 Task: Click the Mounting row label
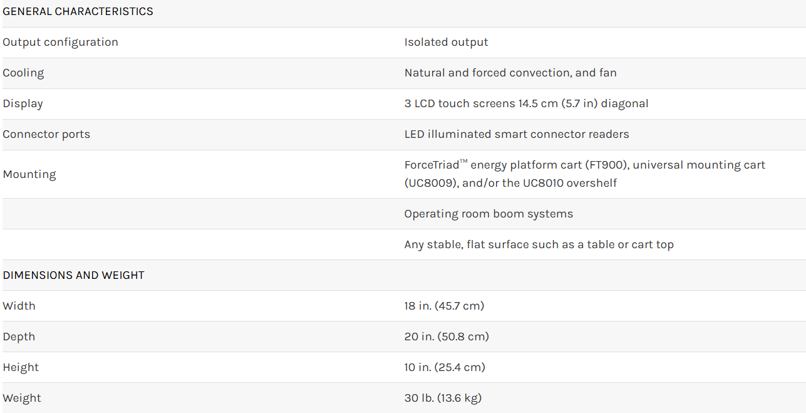point(29,174)
